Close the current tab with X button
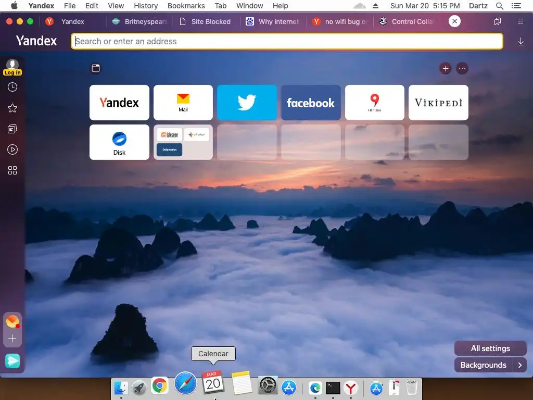This screenshot has width=533, height=400. (x=454, y=21)
